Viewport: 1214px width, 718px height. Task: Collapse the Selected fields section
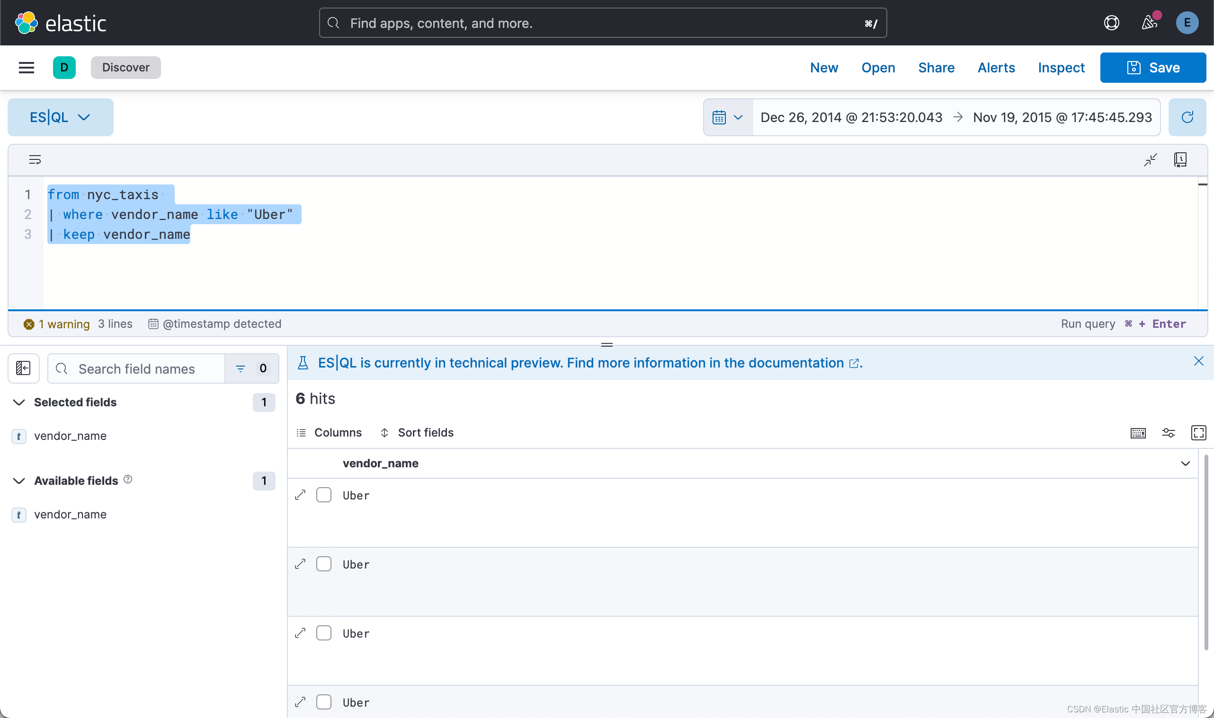pos(19,402)
